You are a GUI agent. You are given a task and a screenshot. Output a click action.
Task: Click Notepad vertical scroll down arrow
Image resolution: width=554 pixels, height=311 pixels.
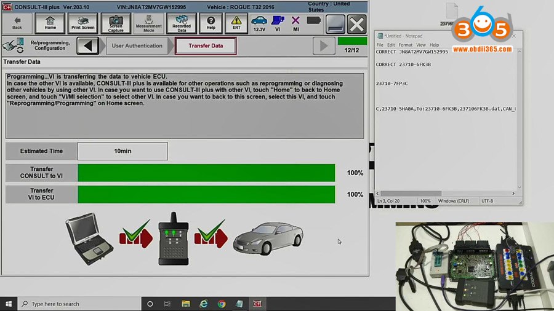coord(520,187)
